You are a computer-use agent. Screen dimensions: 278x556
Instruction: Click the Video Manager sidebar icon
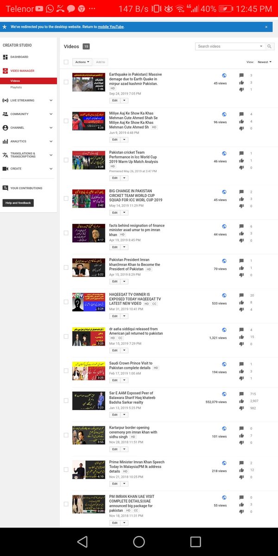(6, 71)
